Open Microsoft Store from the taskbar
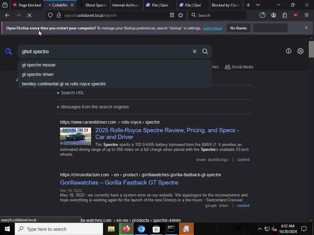 click(x=156, y=229)
